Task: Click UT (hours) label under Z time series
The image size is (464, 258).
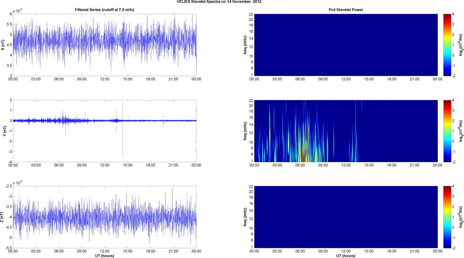Action: 104,256
